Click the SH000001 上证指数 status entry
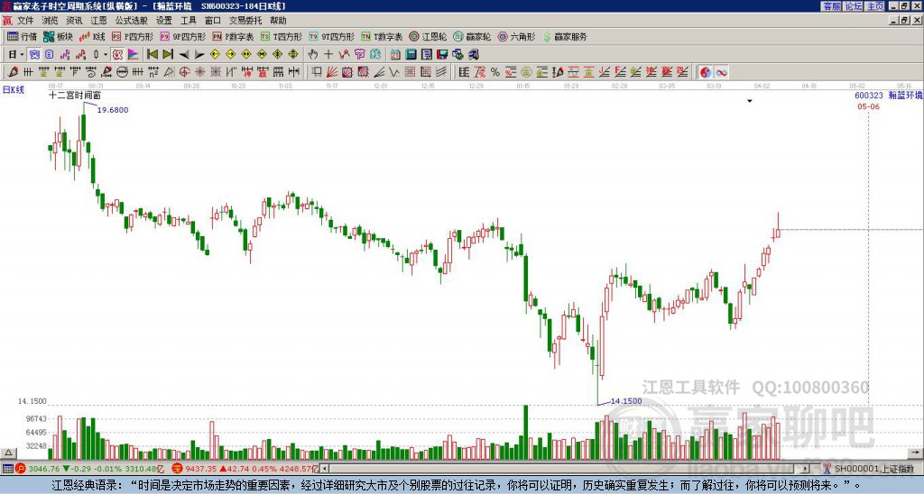924x494 pixels. click(874, 469)
